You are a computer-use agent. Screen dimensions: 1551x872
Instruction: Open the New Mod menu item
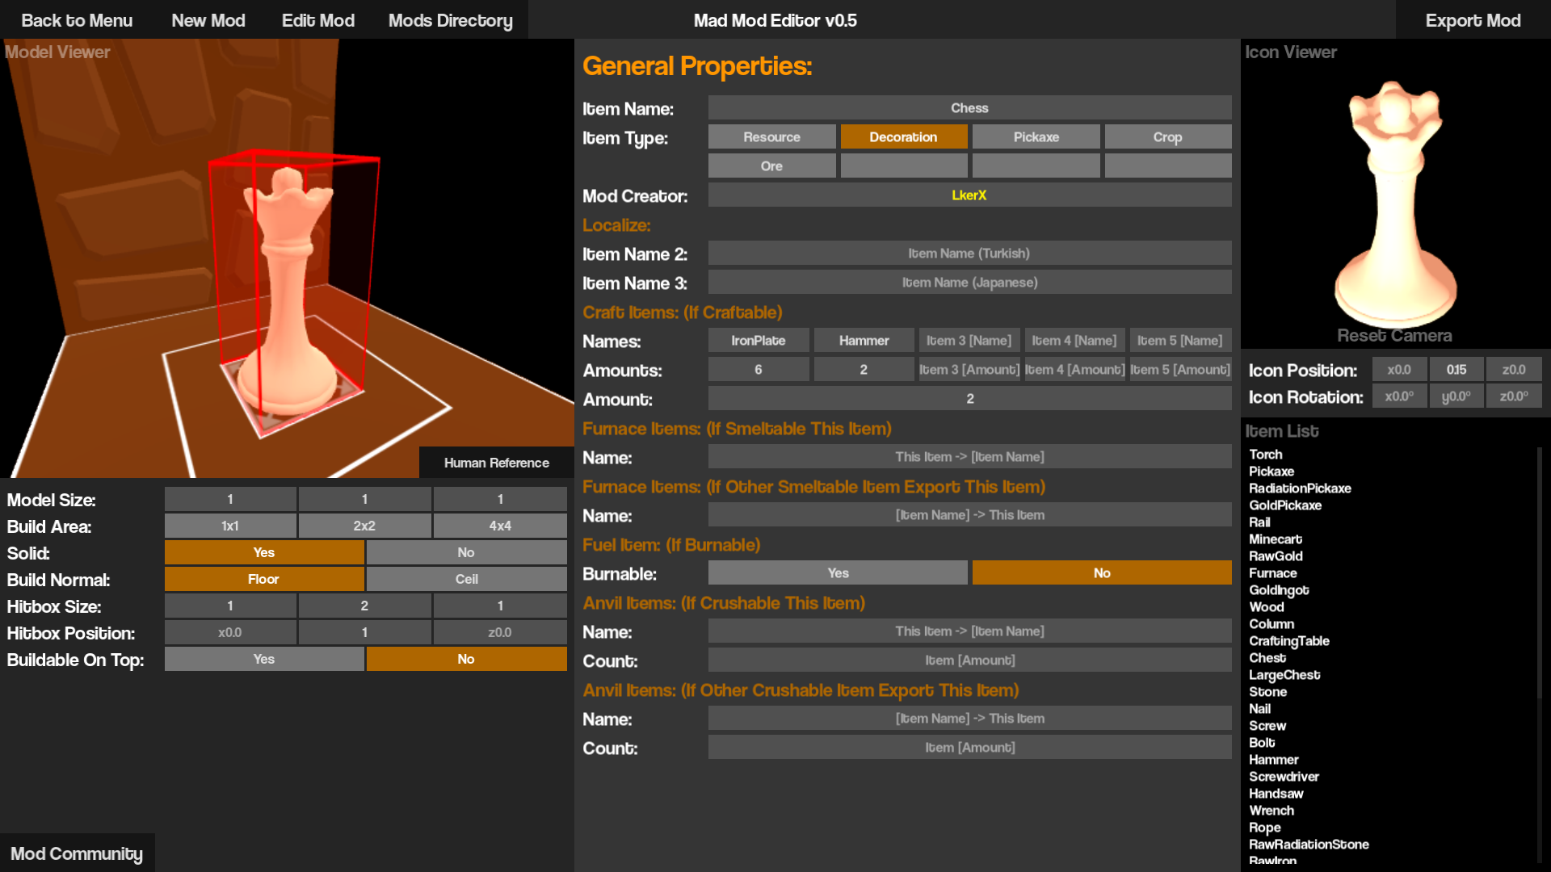(208, 20)
